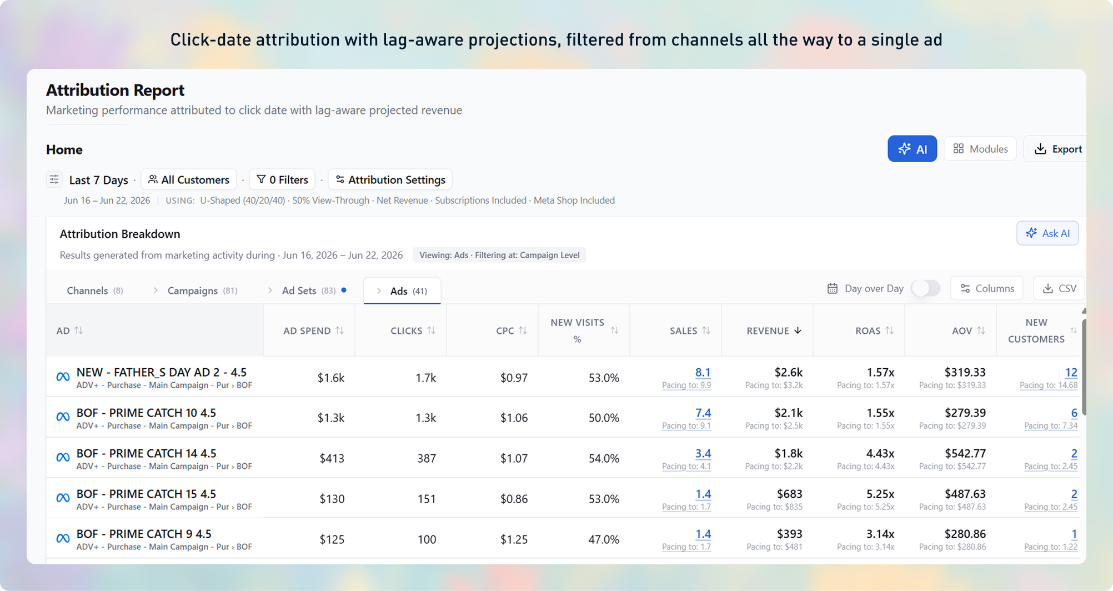The image size is (1113, 591).
Task: Click the 4.43x ROAS value
Action: tap(880, 453)
